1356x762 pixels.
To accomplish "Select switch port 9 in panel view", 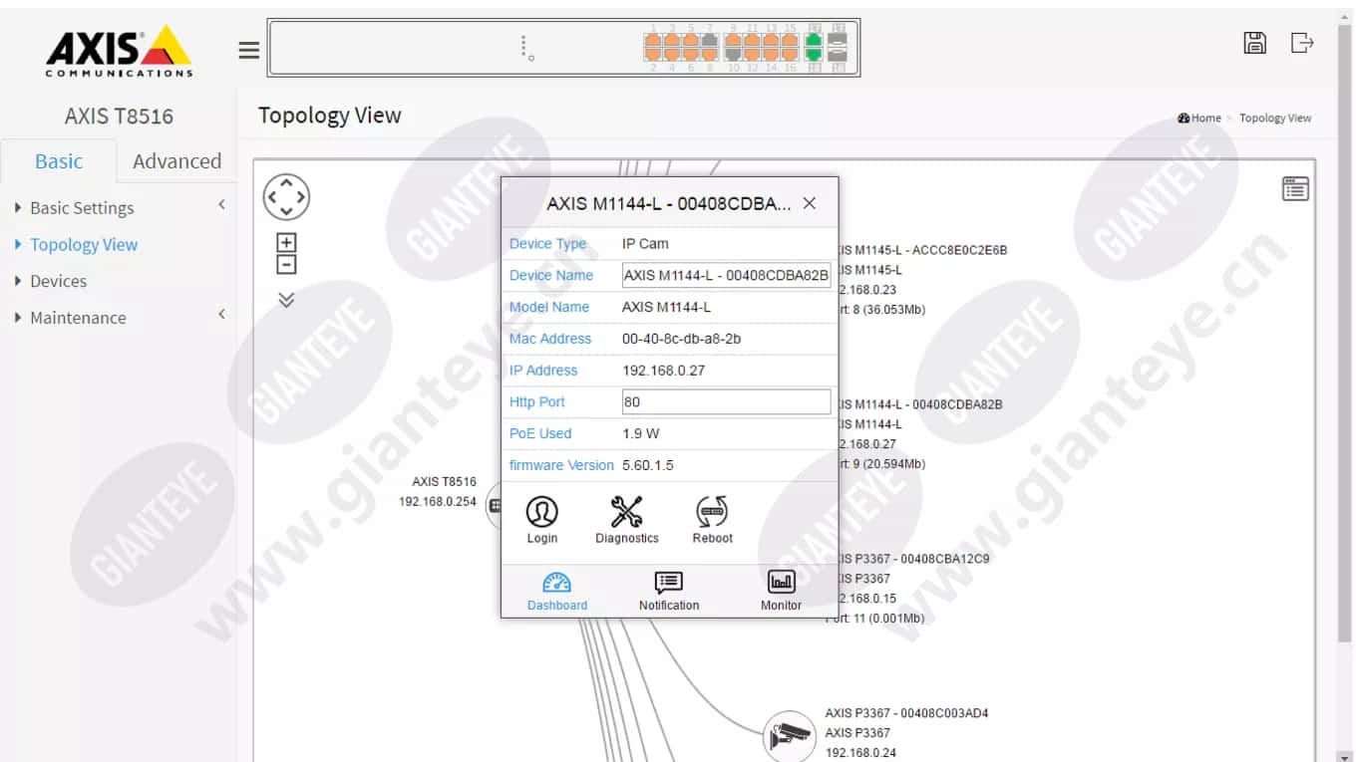I will pyautogui.click(x=733, y=40).
